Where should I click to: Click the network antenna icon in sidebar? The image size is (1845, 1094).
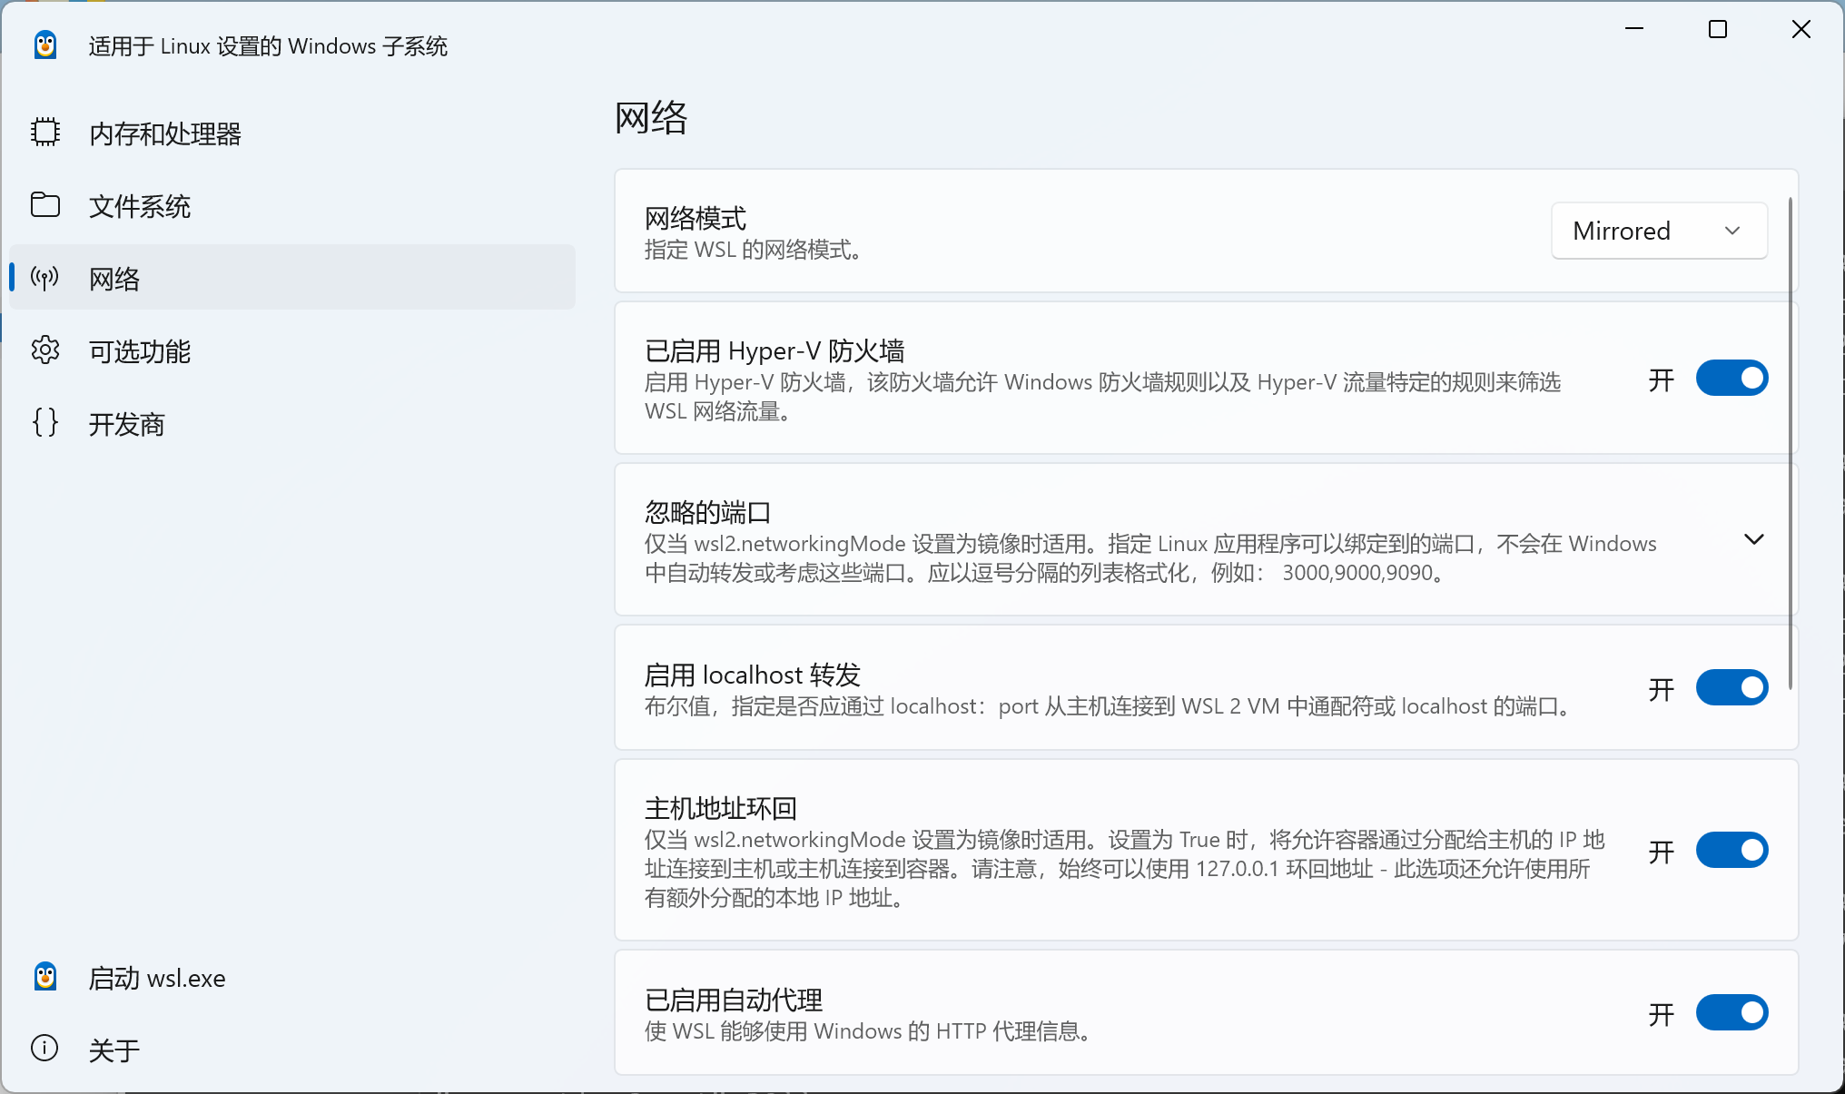44,278
